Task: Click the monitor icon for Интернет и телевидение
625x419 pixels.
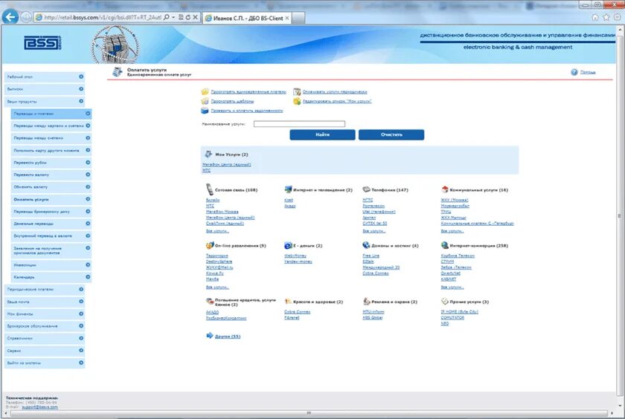Action: click(288, 189)
